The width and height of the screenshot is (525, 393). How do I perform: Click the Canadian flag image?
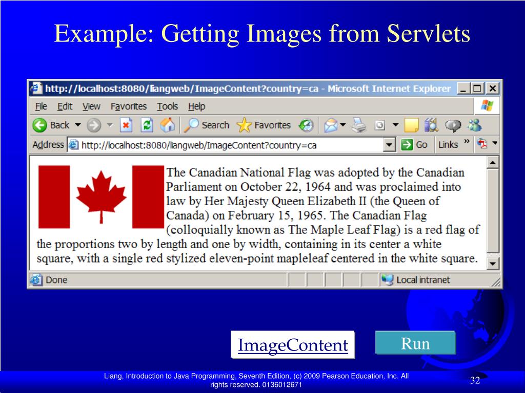(101, 197)
